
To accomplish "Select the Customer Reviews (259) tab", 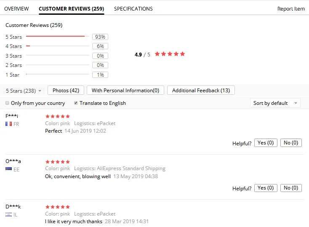I will pyautogui.click(x=71, y=8).
